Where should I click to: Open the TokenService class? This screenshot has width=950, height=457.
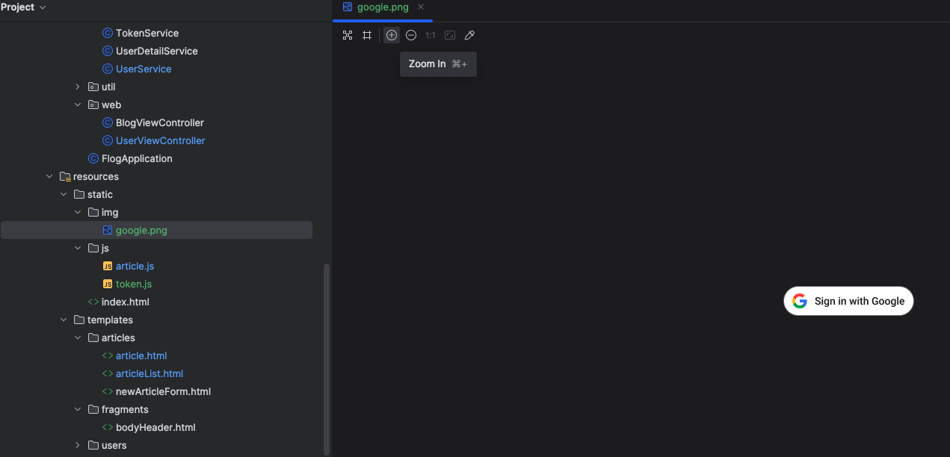[147, 33]
